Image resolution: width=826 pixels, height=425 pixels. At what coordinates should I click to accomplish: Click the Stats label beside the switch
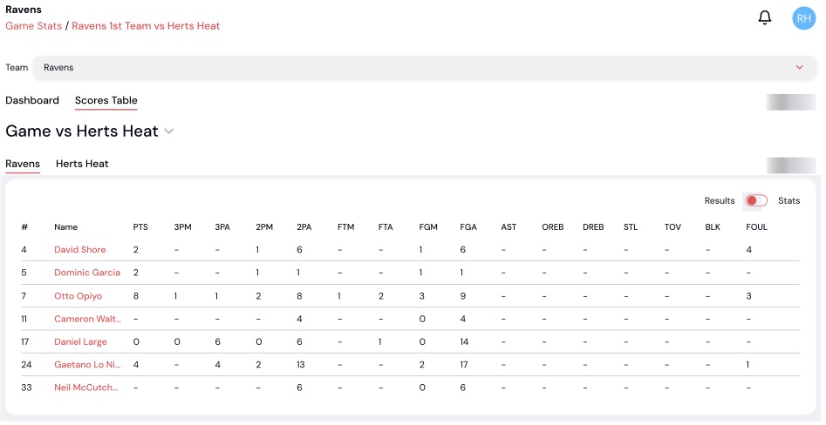pyautogui.click(x=788, y=201)
